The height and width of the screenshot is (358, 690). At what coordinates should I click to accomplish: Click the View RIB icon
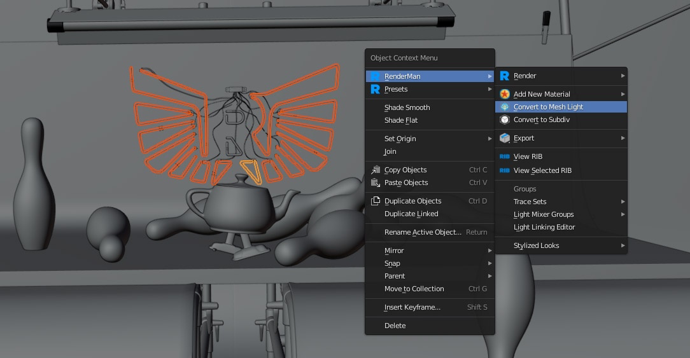[505, 156]
